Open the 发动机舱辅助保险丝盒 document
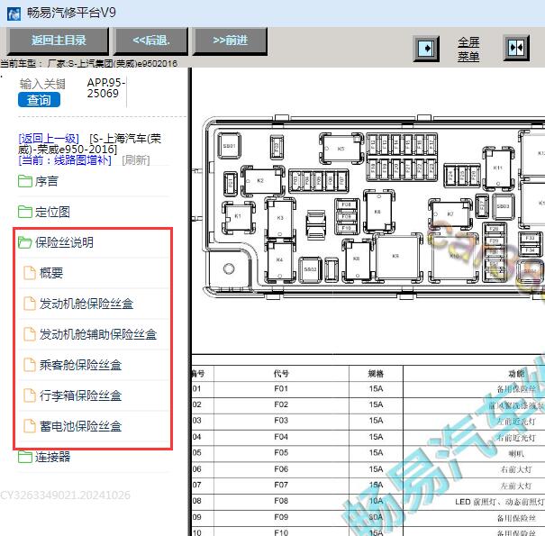The image size is (545, 536). pyautogui.click(x=98, y=334)
